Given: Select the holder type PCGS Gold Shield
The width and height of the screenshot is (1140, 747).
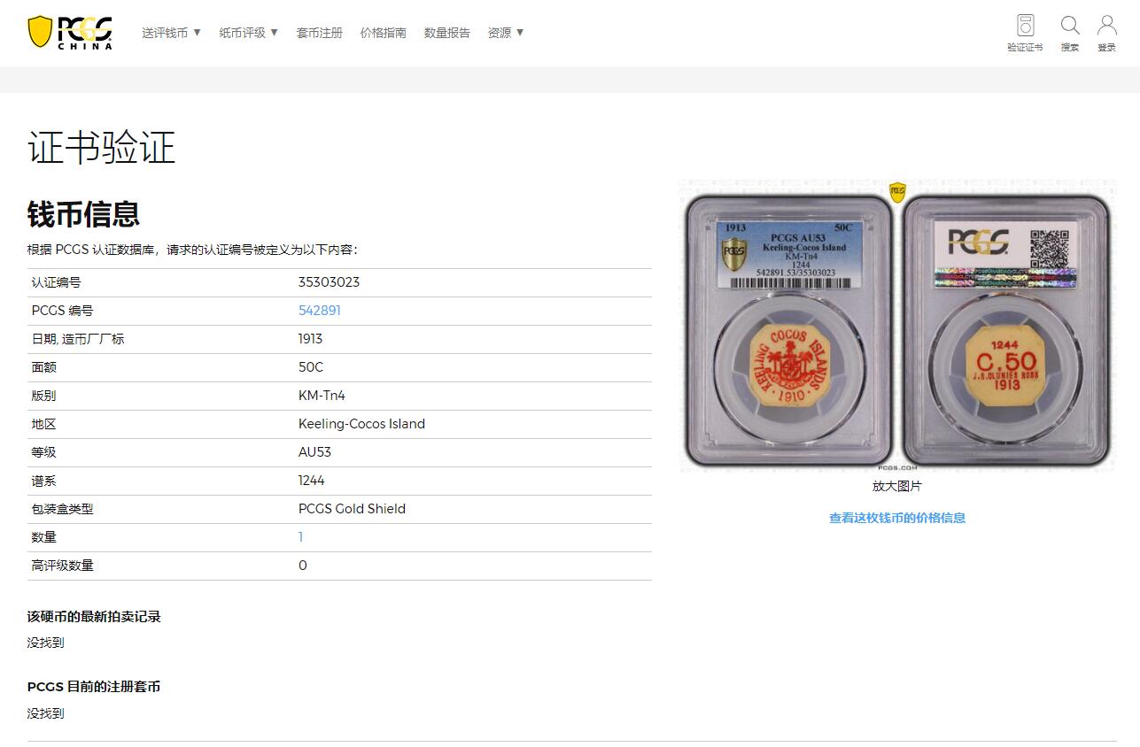Looking at the screenshot, I should pos(352,509).
